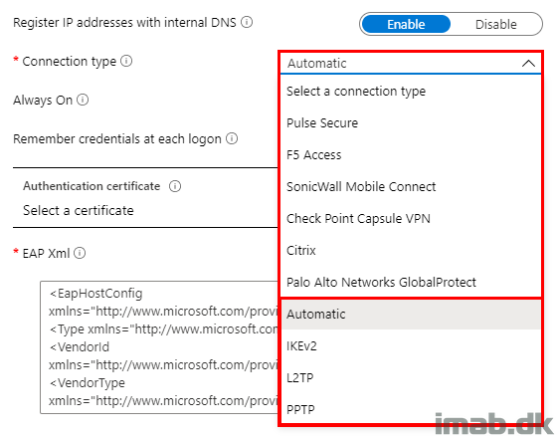The height and width of the screenshot is (436, 557).
Task: Click inside the EAP Xml text box
Action: [159, 347]
